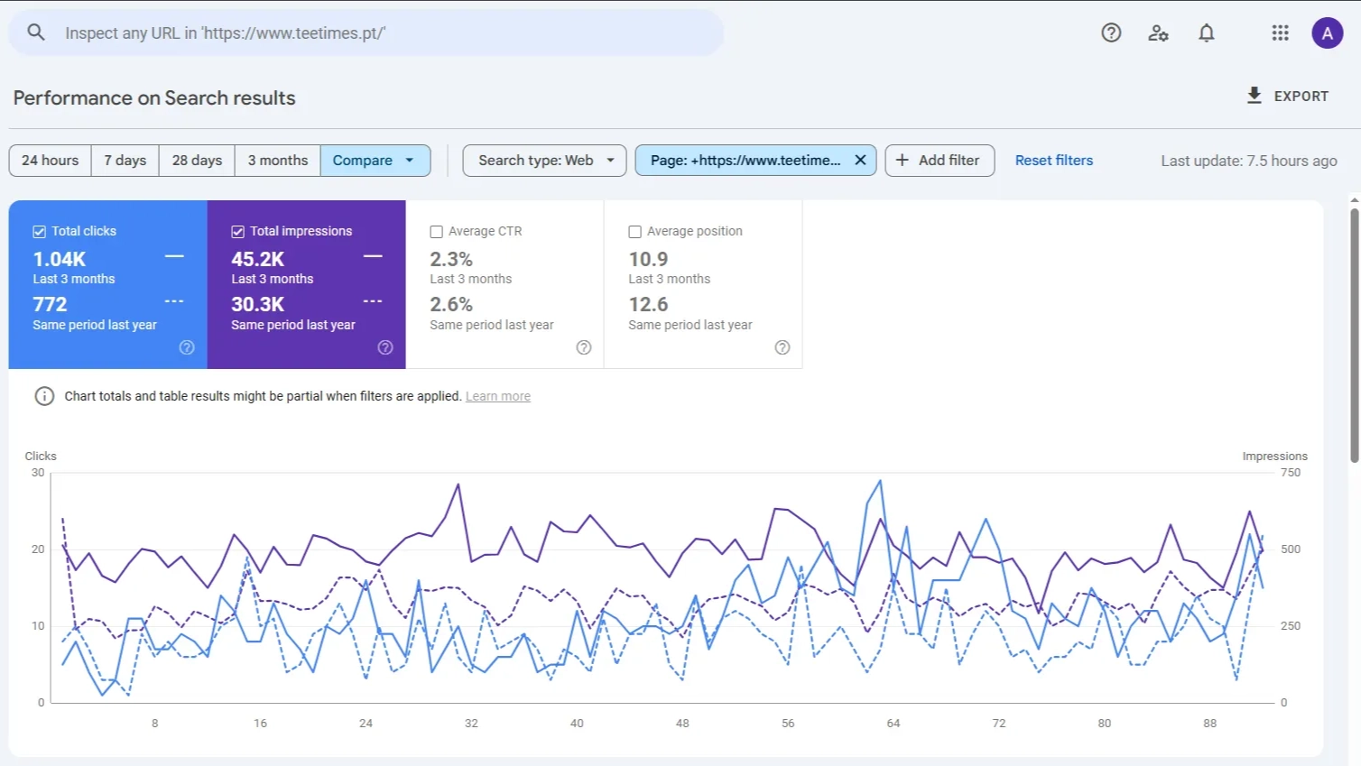This screenshot has width=1361, height=766.
Task: Open the Help icon in the top bar
Action: (1110, 32)
